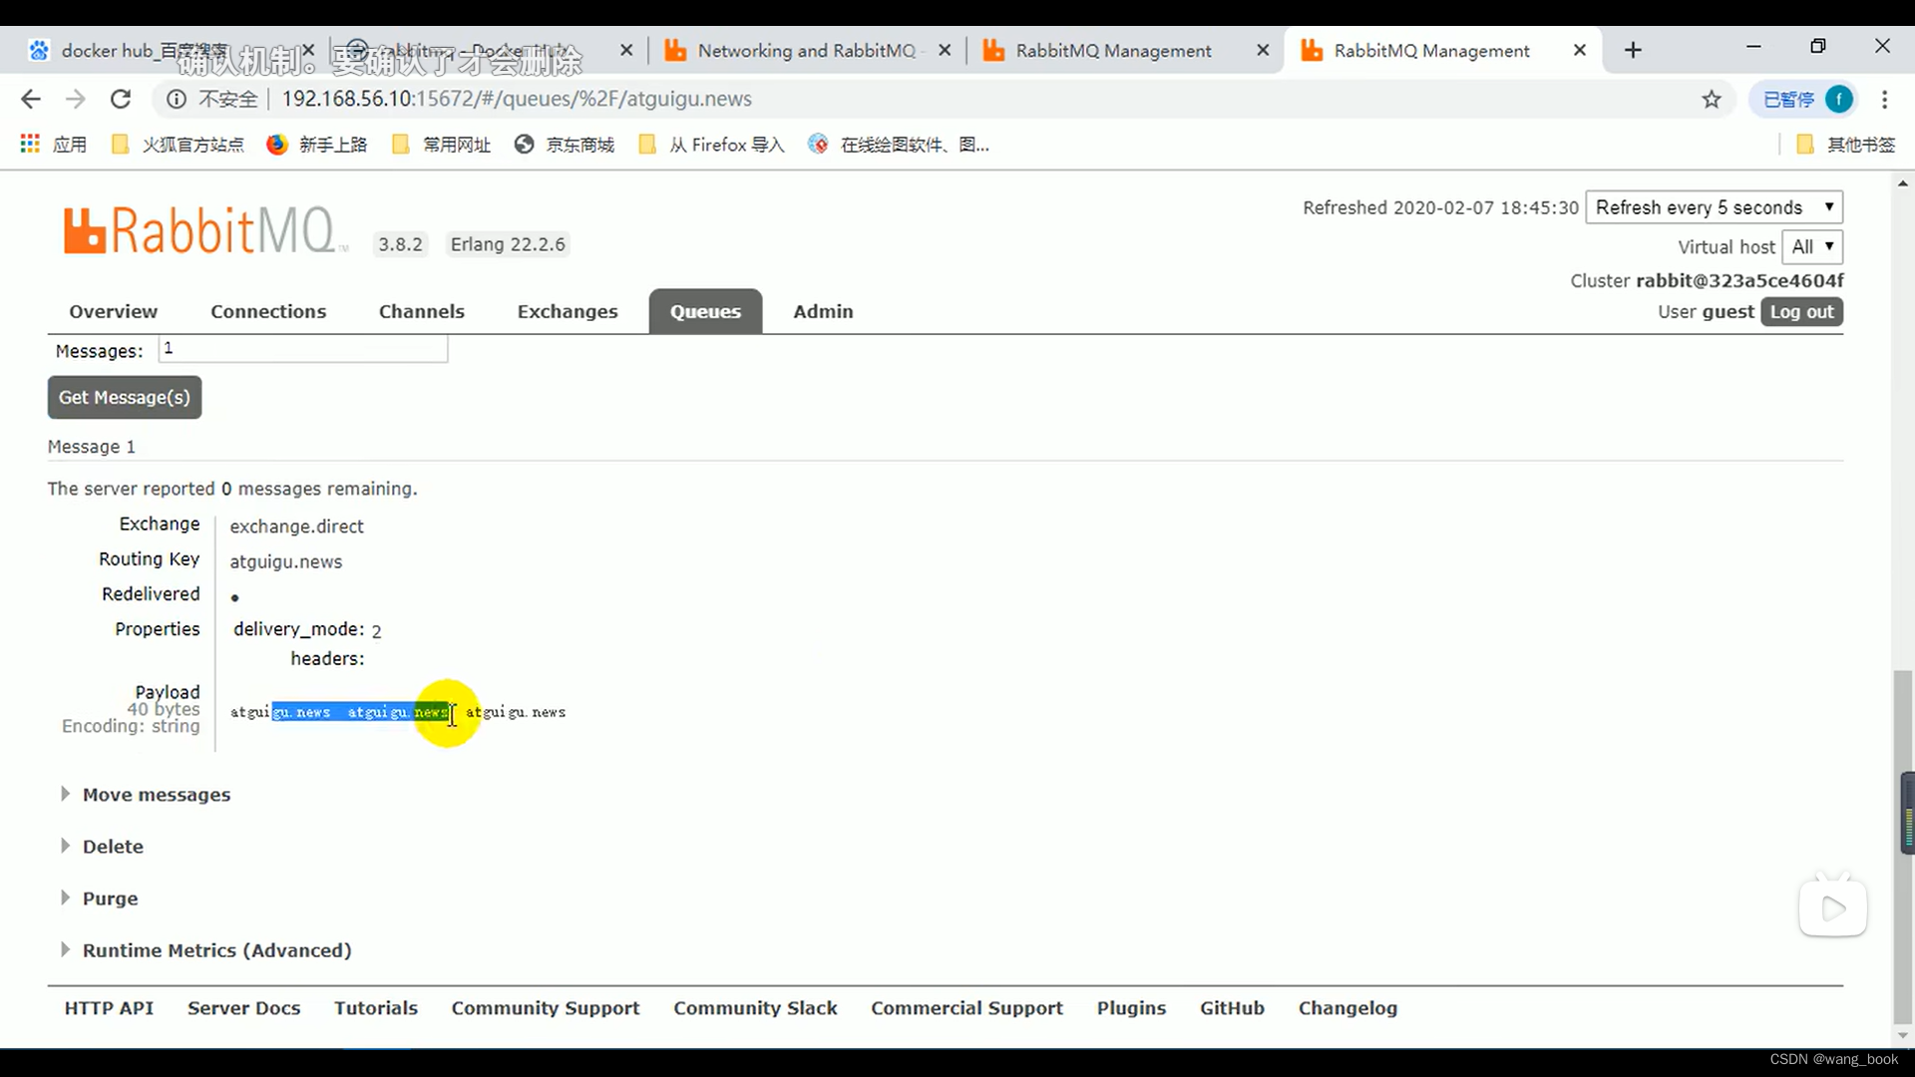Go forward with the browser forward arrow
The image size is (1915, 1077).
point(76,99)
